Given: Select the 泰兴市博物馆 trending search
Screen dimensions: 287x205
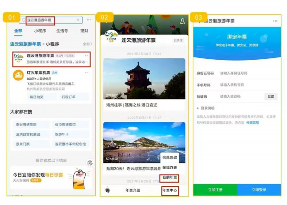Looking at the screenshot, I should 31,125.
